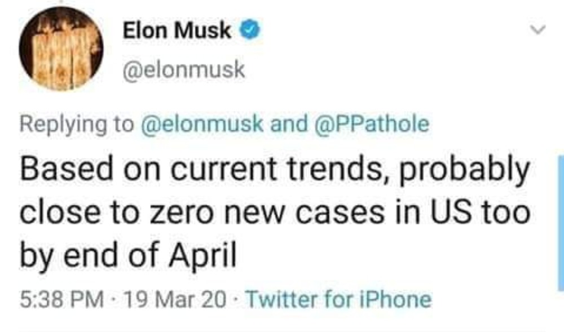Screen dimensions: 564x332
Task: Open Elon Musk's profile picture
Action: coord(61,48)
